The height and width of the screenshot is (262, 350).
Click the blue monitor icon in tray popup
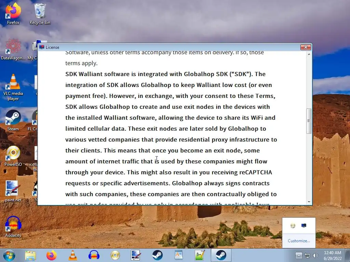point(304,226)
